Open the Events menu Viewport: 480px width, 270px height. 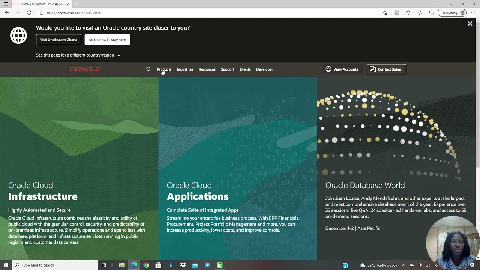click(x=245, y=69)
